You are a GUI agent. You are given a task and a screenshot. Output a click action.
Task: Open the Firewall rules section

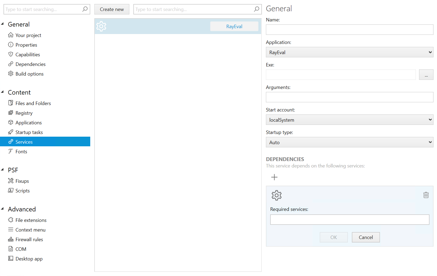point(29,239)
